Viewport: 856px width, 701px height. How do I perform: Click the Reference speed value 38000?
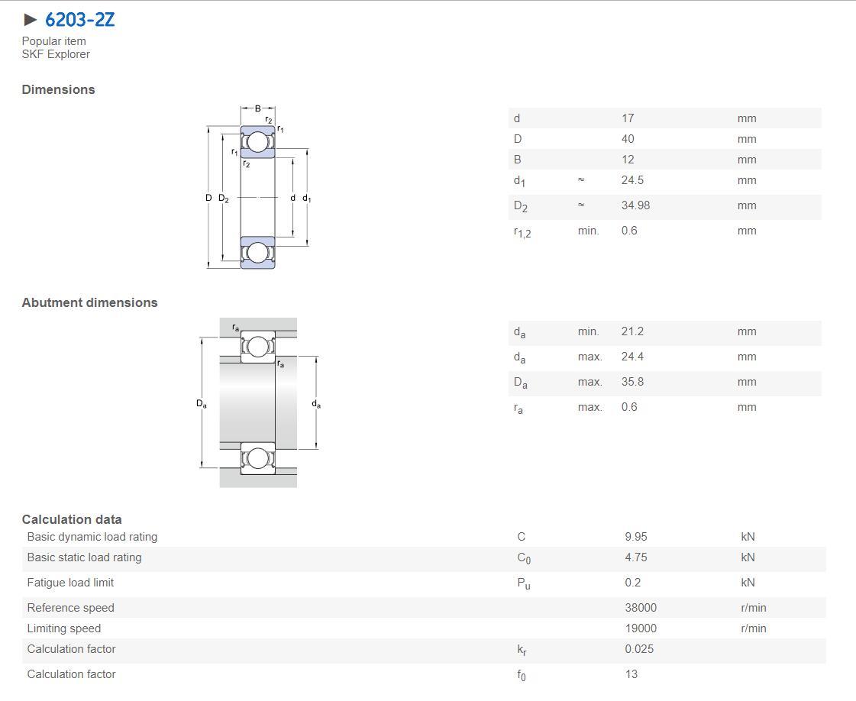point(641,608)
